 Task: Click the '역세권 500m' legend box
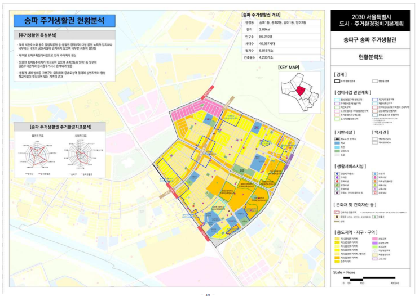(375, 143)
